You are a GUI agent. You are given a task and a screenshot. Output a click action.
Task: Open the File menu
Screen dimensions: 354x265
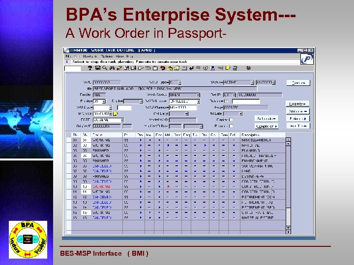pyautogui.click(x=68, y=56)
